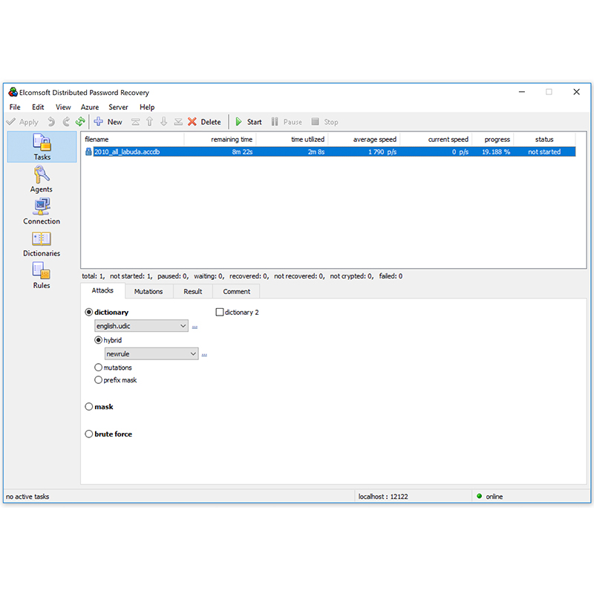594x594 pixels.
Task: Click the '1 790 p/s' average speed cell
Action: pyautogui.click(x=382, y=152)
